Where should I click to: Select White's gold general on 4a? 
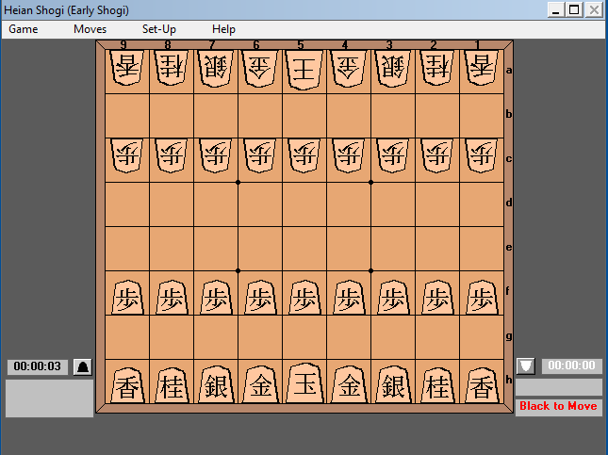tap(349, 68)
